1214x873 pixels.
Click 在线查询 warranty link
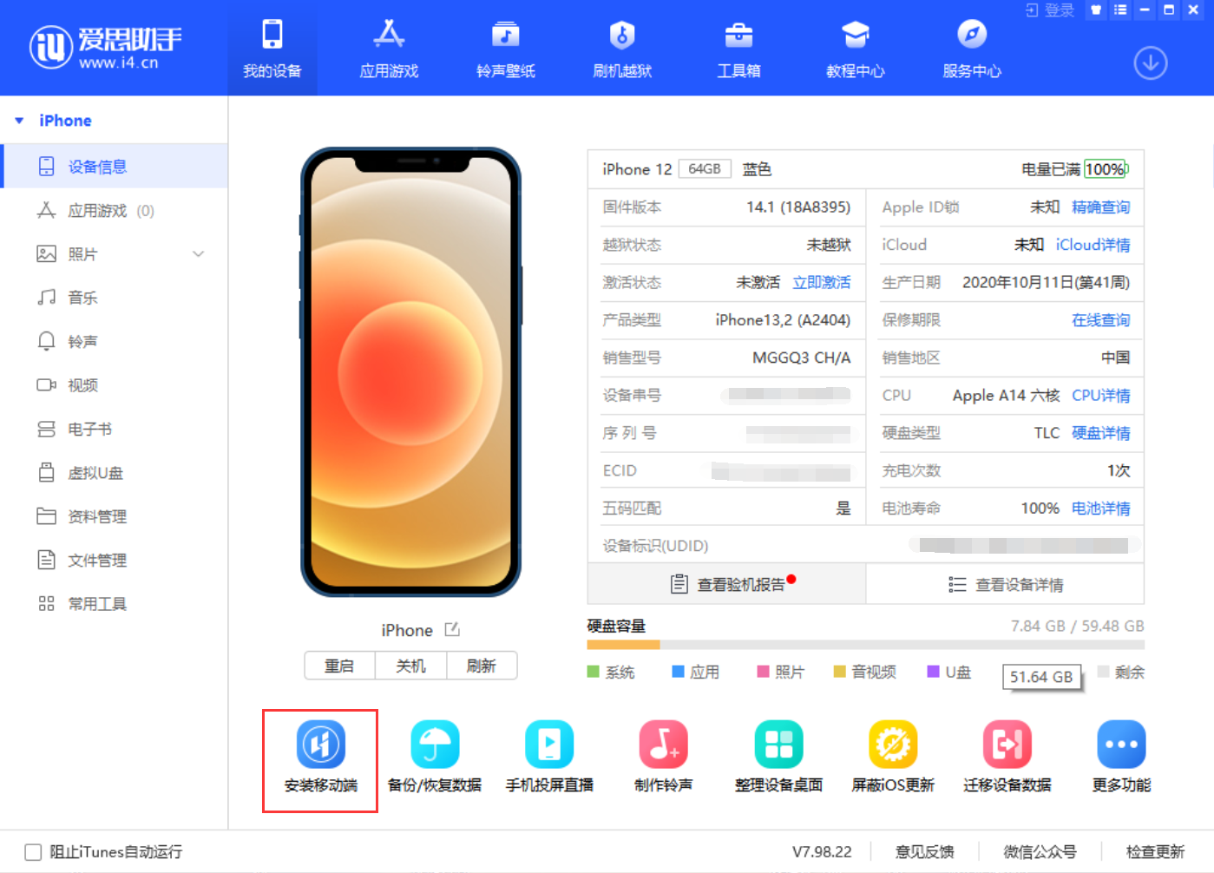click(x=1100, y=320)
